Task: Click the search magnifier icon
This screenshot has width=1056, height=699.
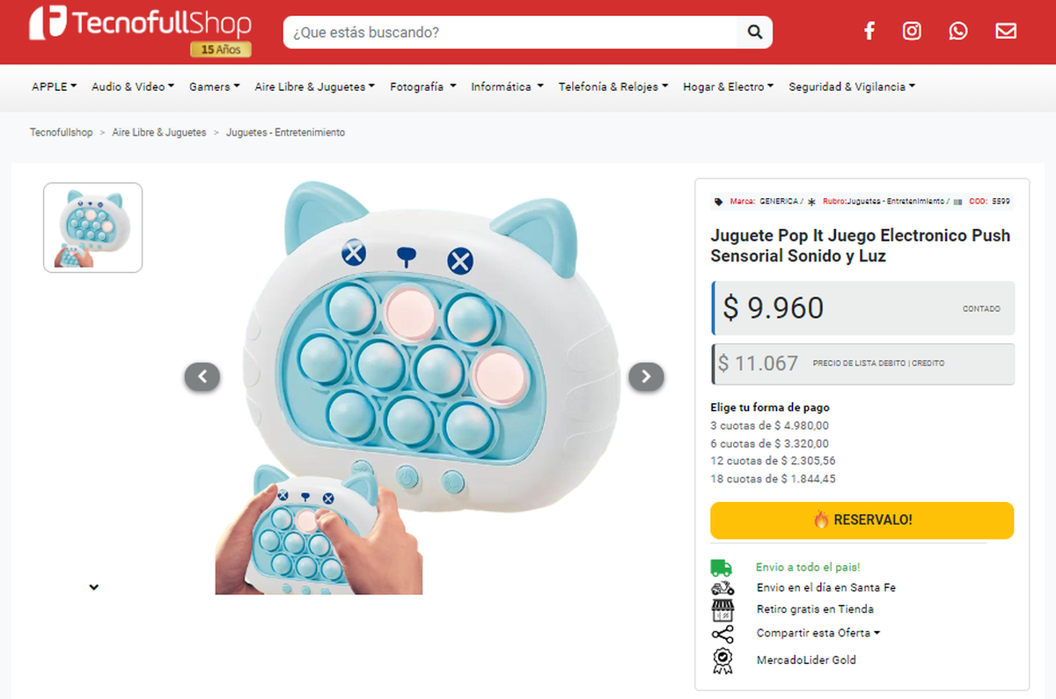Action: [755, 33]
